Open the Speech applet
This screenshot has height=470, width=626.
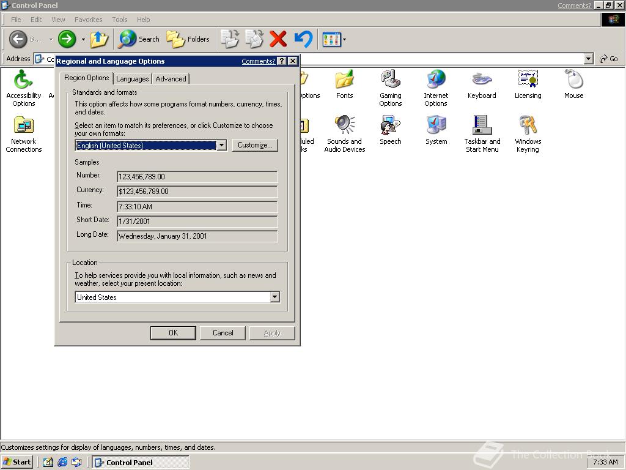391,130
